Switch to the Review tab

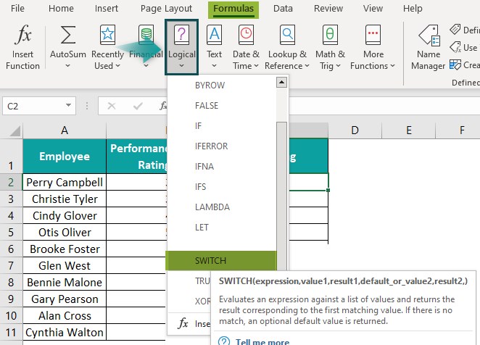click(328, 8)
